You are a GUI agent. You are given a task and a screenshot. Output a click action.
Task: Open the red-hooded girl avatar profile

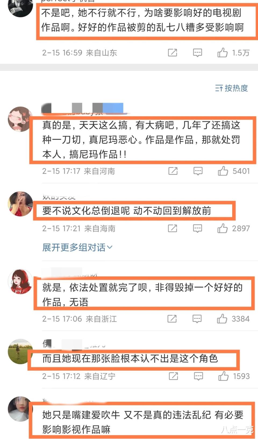[20, 281]
